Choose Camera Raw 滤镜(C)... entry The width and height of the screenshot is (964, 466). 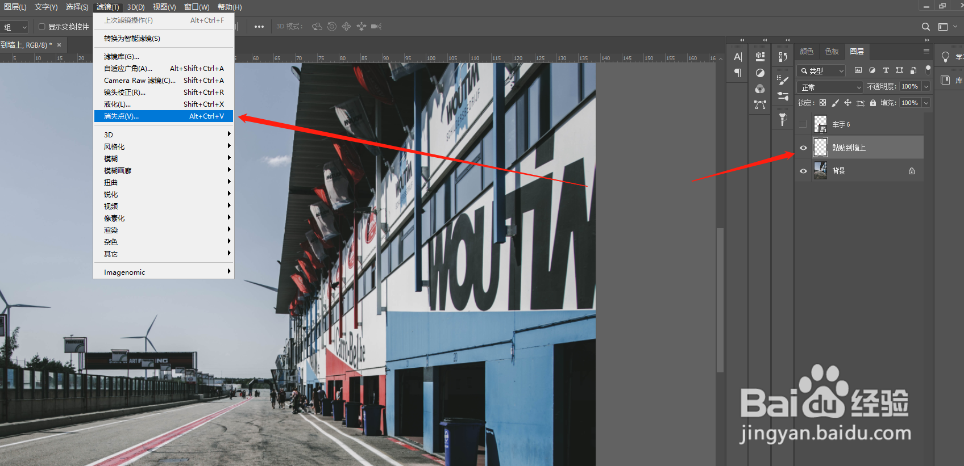(164, 80)
